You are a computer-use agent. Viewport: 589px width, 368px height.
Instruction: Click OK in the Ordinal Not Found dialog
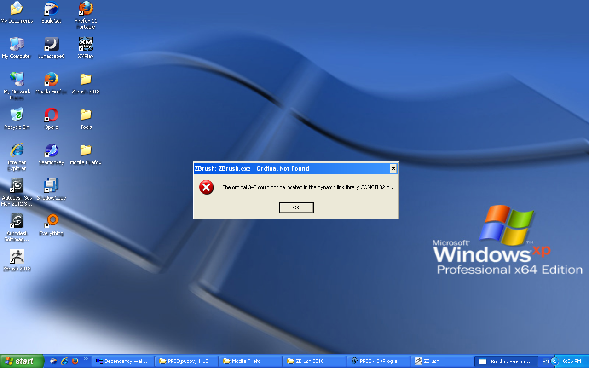point(296,207)
